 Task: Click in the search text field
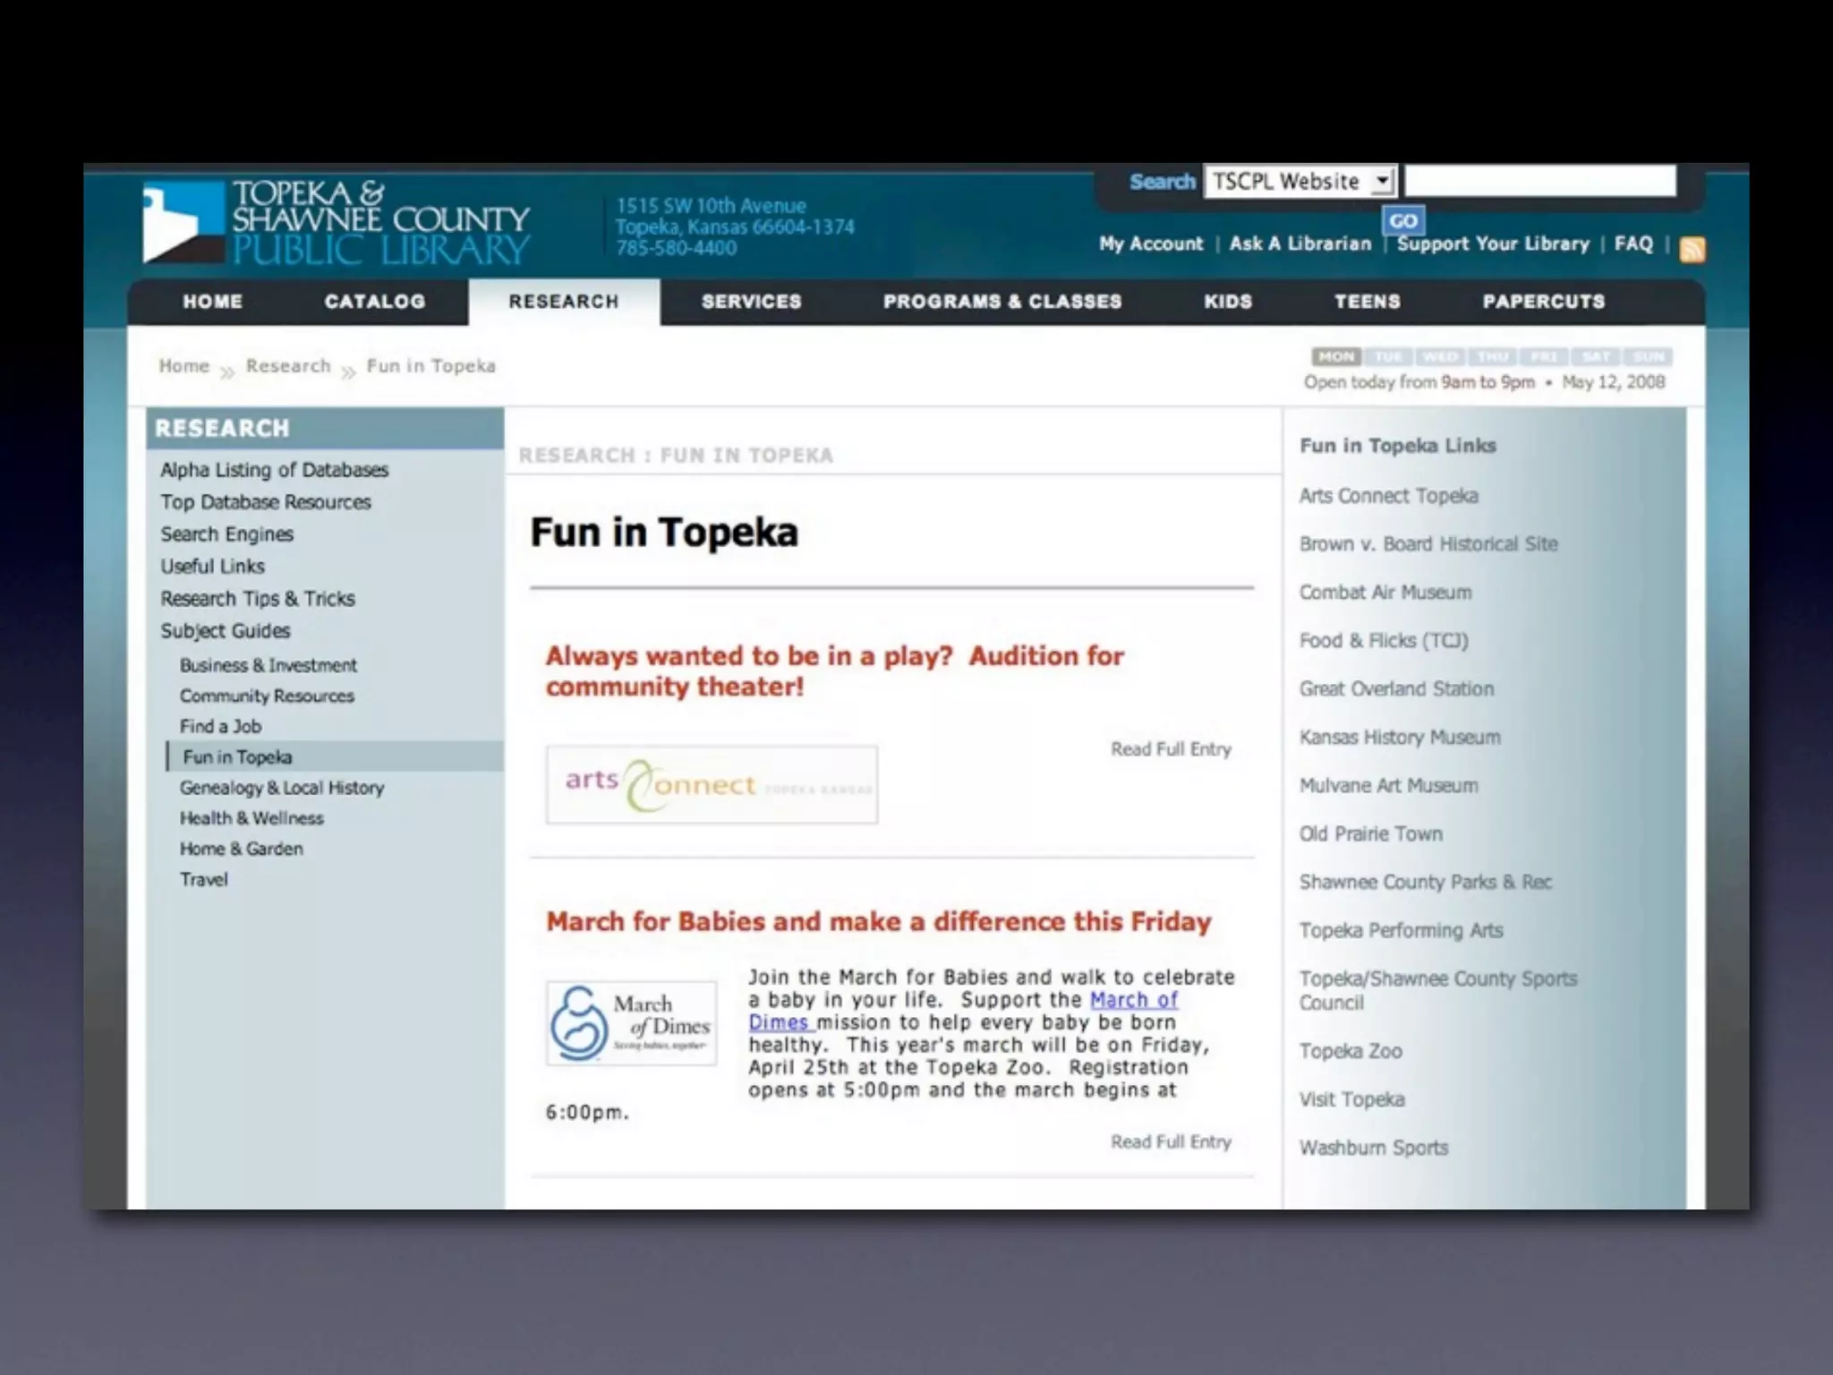coord(1539,182)
